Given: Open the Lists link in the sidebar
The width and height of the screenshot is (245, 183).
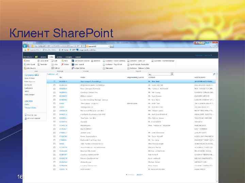Looking at the screenshot, I should (27, 104).
